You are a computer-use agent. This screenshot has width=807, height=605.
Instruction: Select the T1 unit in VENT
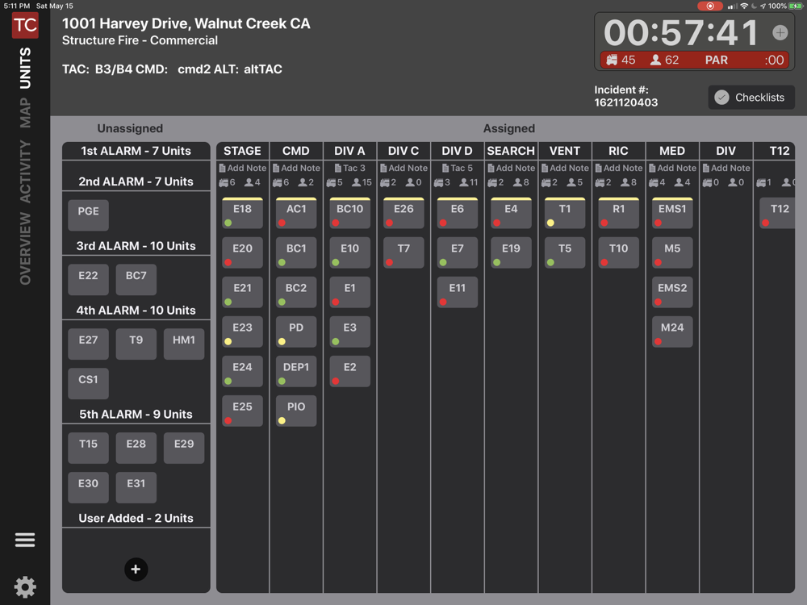point(565,213)
